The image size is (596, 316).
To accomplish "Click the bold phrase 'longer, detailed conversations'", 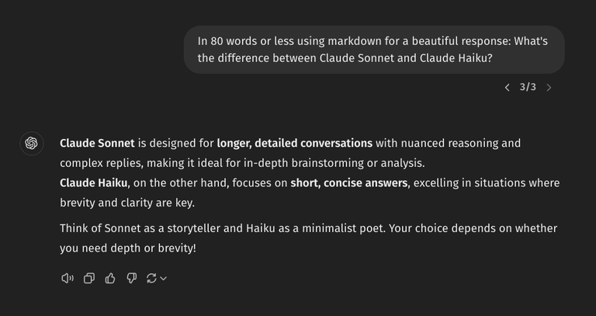I will pyautogui.click(x=295, y=144).
